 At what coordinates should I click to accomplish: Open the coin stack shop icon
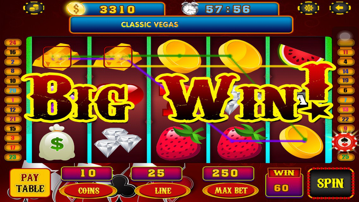(x=33, y=8)
